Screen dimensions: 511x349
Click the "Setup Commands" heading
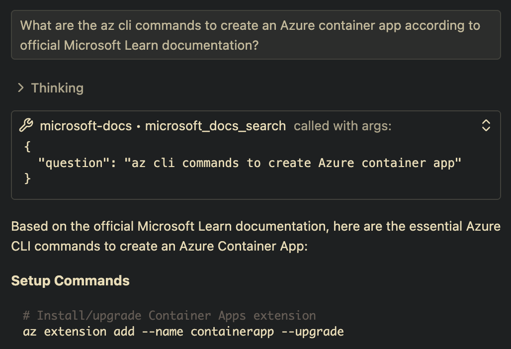click(71, 280)
